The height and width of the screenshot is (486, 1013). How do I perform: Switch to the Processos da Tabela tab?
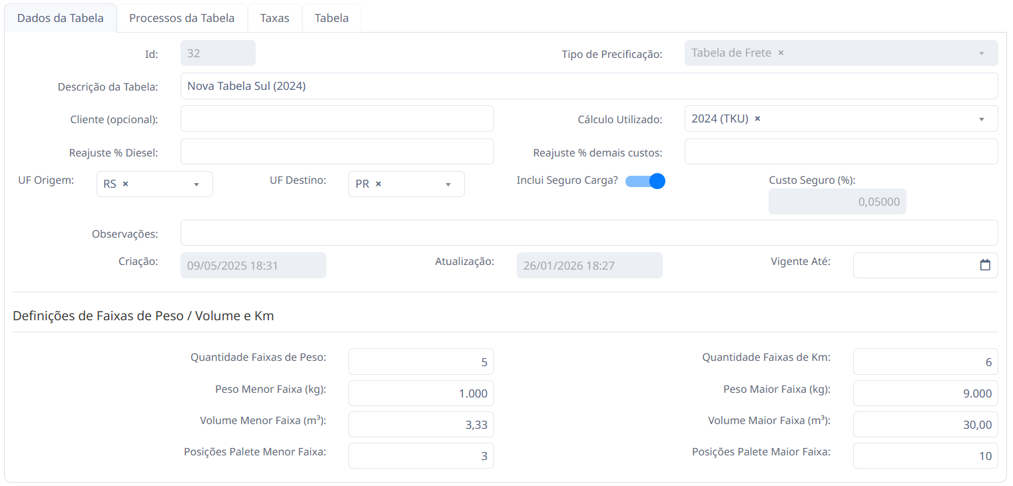point(182,18)
